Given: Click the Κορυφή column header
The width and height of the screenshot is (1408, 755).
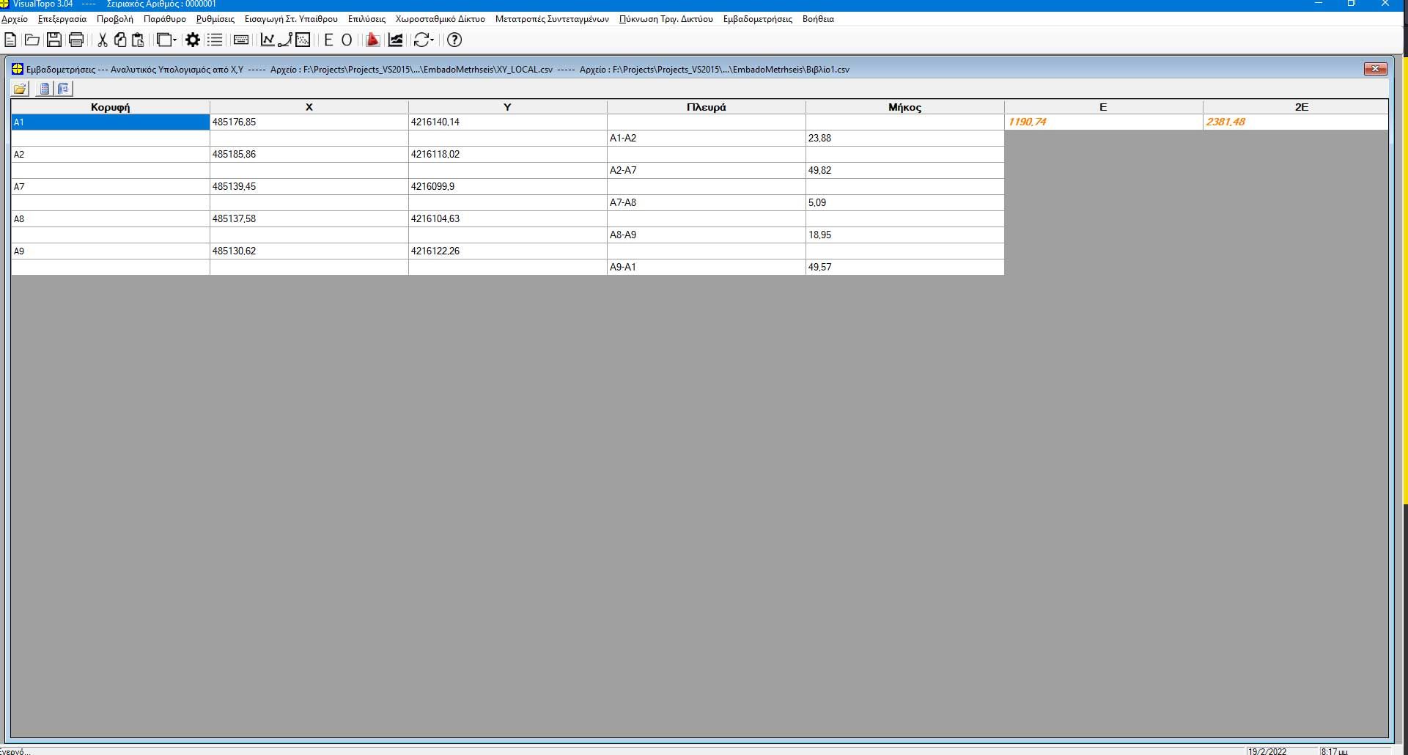Looking at the screenshot, I should click(x=110, y=107).
